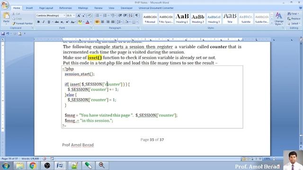Viewport: 303px width, 170px height.
Task: Save document from Quick Access Toolbar
Action: click(x=3, y=34)
